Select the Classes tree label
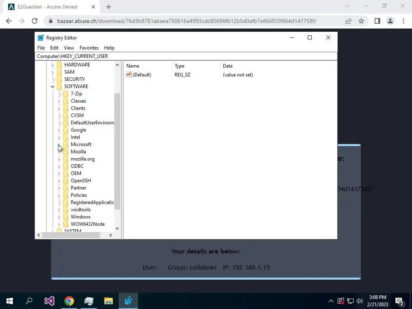Screen dimensions: 412x309 tap(78, 101)
